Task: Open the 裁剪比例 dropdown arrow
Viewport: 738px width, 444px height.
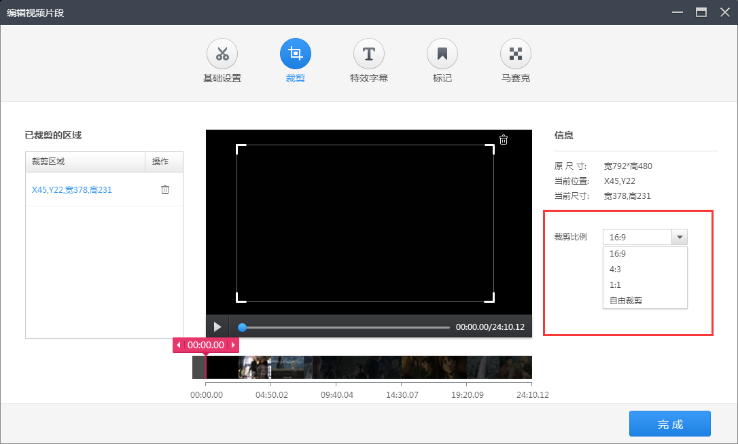Action: pos(680,236)
